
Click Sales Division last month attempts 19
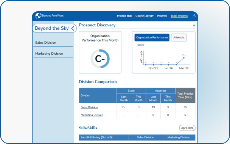tap(153, 107)
